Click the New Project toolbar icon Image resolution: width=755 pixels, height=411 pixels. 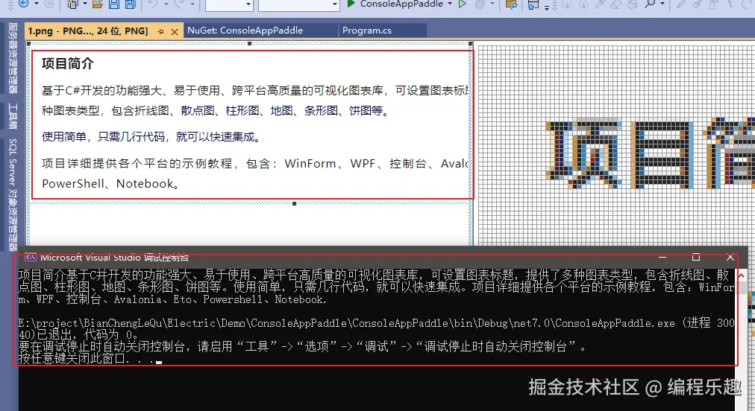point(72,4)
